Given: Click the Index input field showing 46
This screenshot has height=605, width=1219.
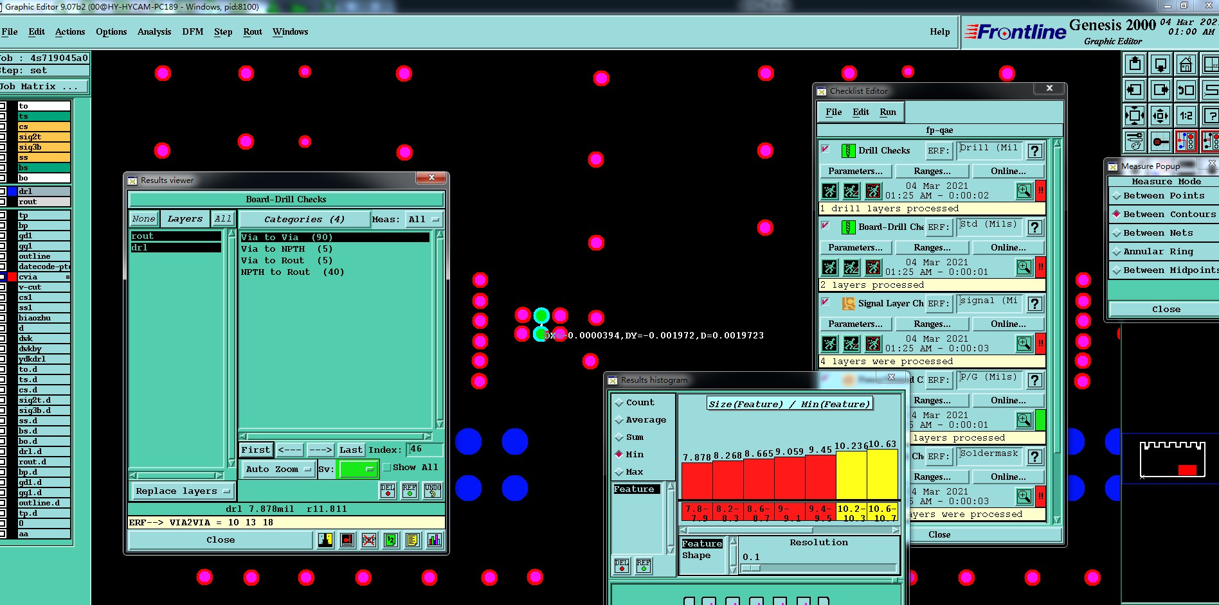Looking at the screenshot, I should pos(424,450).
